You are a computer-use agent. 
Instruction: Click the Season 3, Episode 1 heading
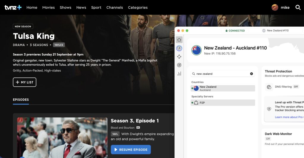135,121
